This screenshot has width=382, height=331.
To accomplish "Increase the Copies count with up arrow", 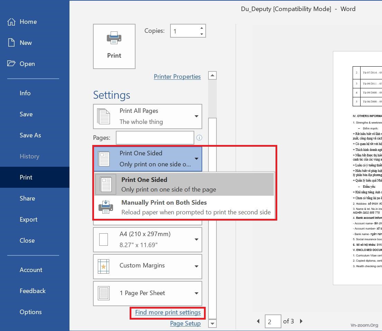I will pos(202,28).
